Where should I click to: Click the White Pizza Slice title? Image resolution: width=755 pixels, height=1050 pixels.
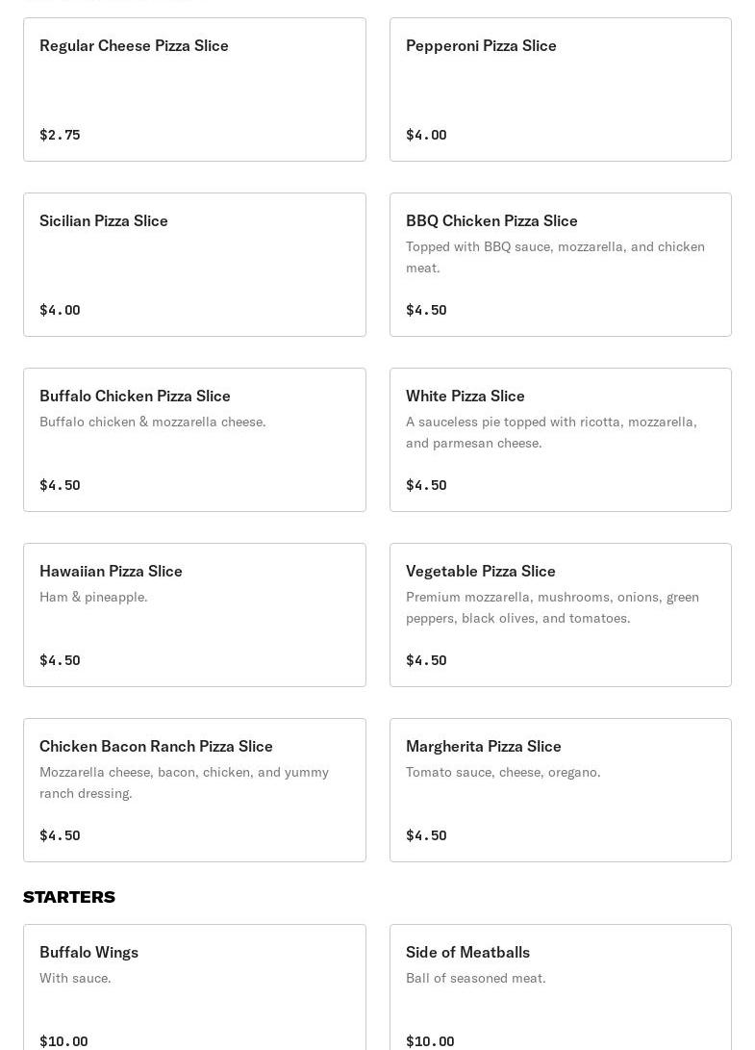465,396
